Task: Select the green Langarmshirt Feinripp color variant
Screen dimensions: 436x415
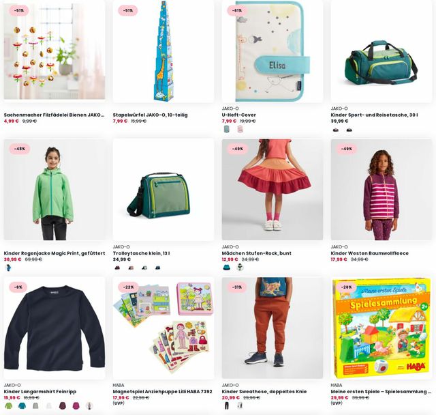Action: point(9,405)
